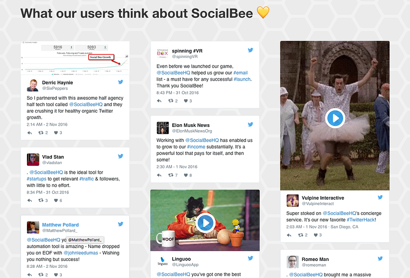
Task: Open the #TwitterHack hashtag
Action: click(x=361, y=220)
